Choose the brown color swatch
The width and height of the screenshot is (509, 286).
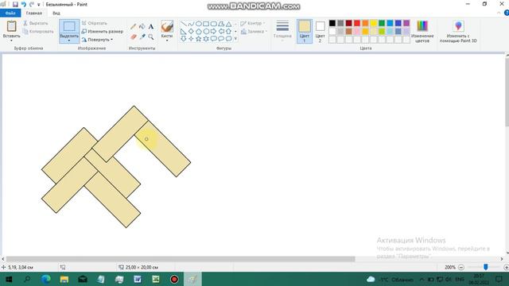348,32
